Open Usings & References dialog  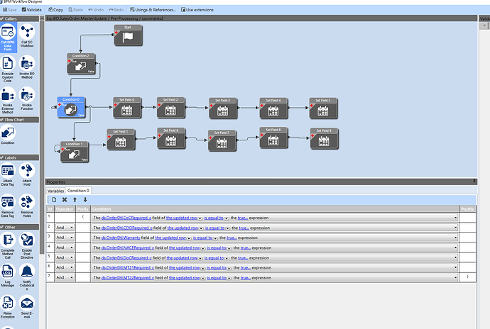pos(153,10)
